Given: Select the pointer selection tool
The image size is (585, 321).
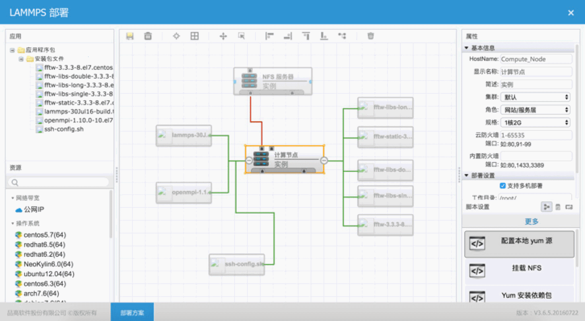Looking at the screenshot, I should (x=241, y=36).
